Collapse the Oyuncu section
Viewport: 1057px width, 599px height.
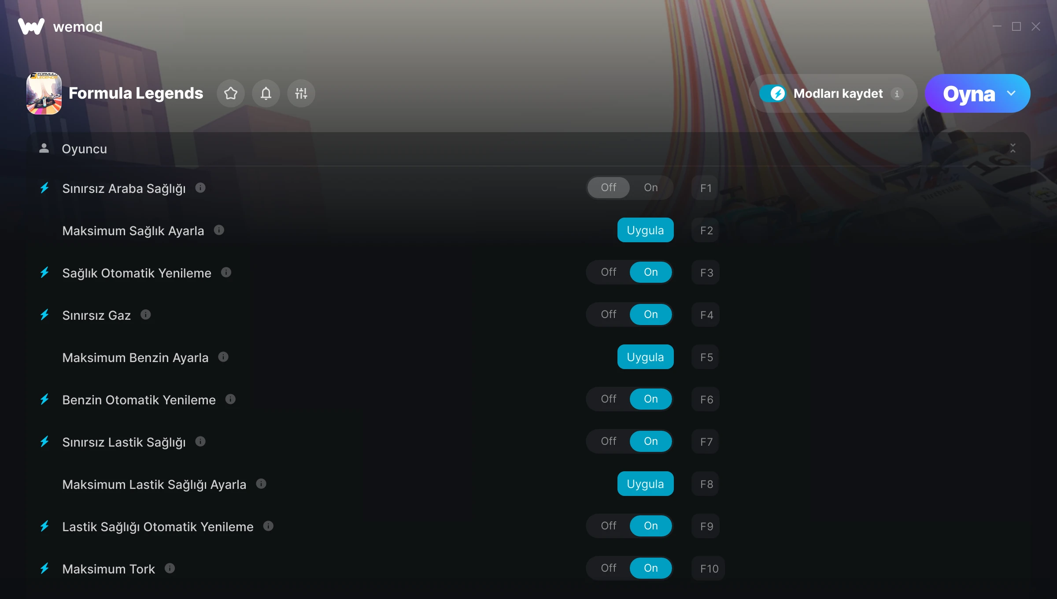(x=1013, y=148)
